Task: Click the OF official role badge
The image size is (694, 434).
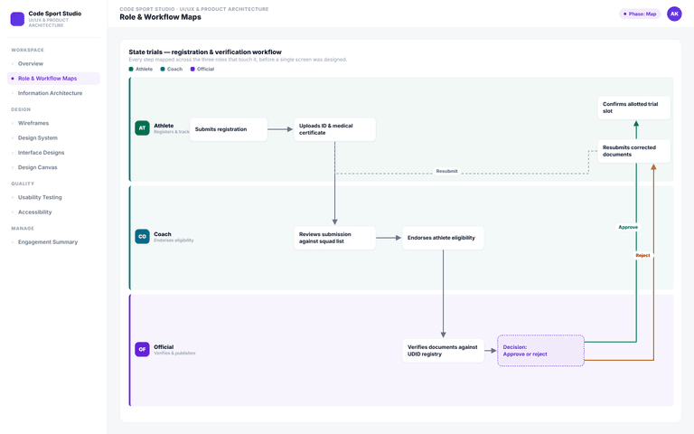Action: pos(142,349)
